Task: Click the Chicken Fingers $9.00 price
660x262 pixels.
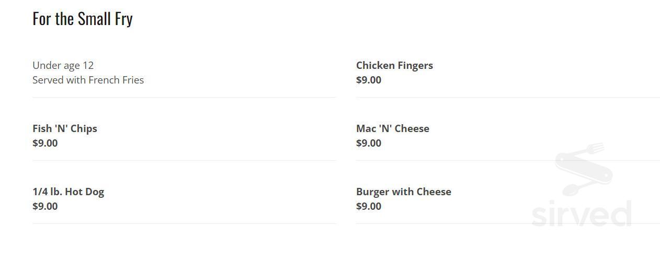Action: pyautogui.click(x=369, y=80)
